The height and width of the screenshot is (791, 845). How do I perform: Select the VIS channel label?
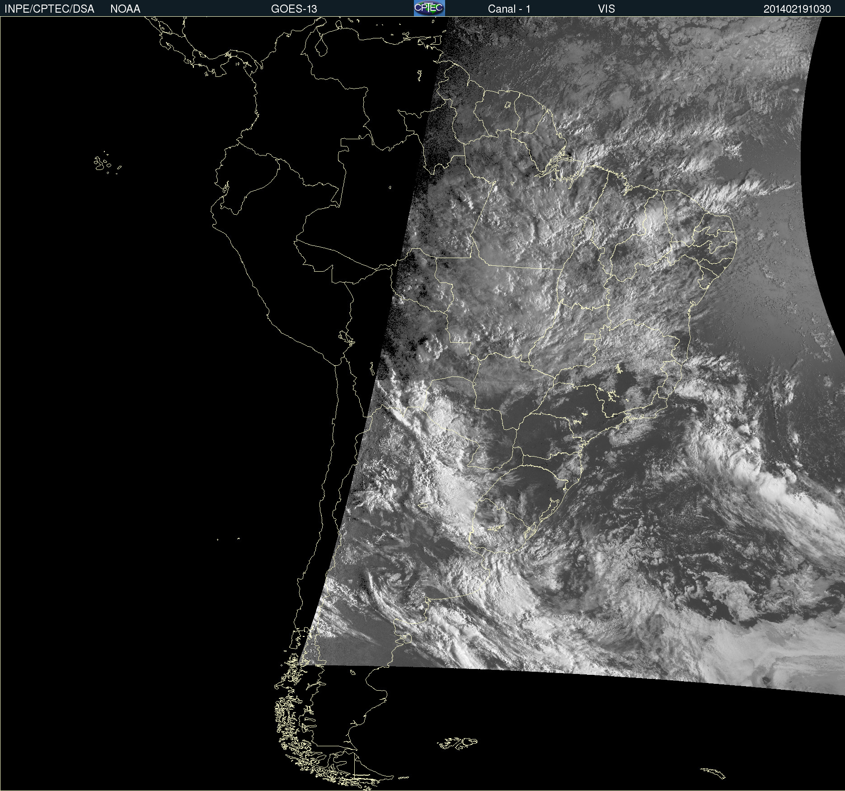pyautogui.click(x=606, y=9)
